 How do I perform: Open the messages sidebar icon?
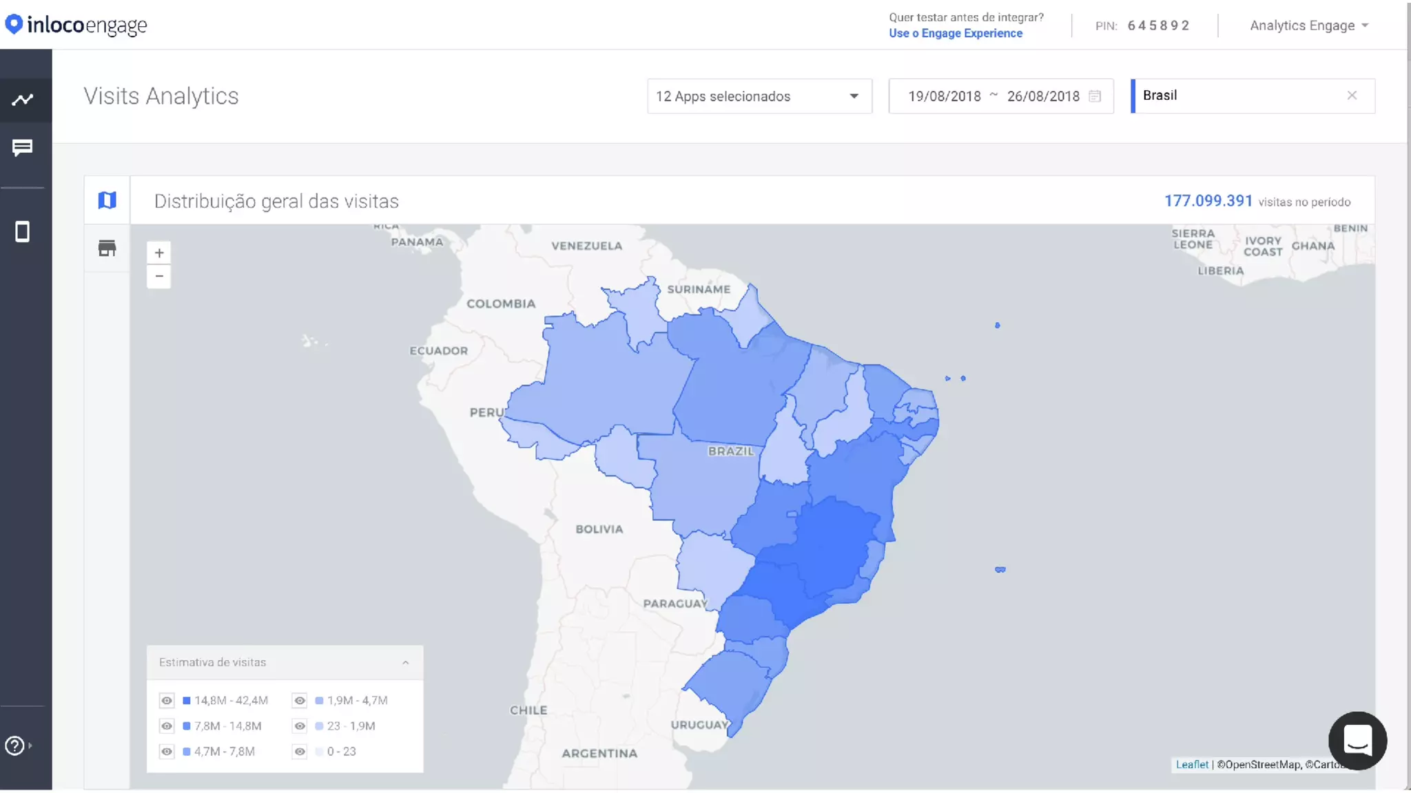pyautogui.click(x=23, y=147)
